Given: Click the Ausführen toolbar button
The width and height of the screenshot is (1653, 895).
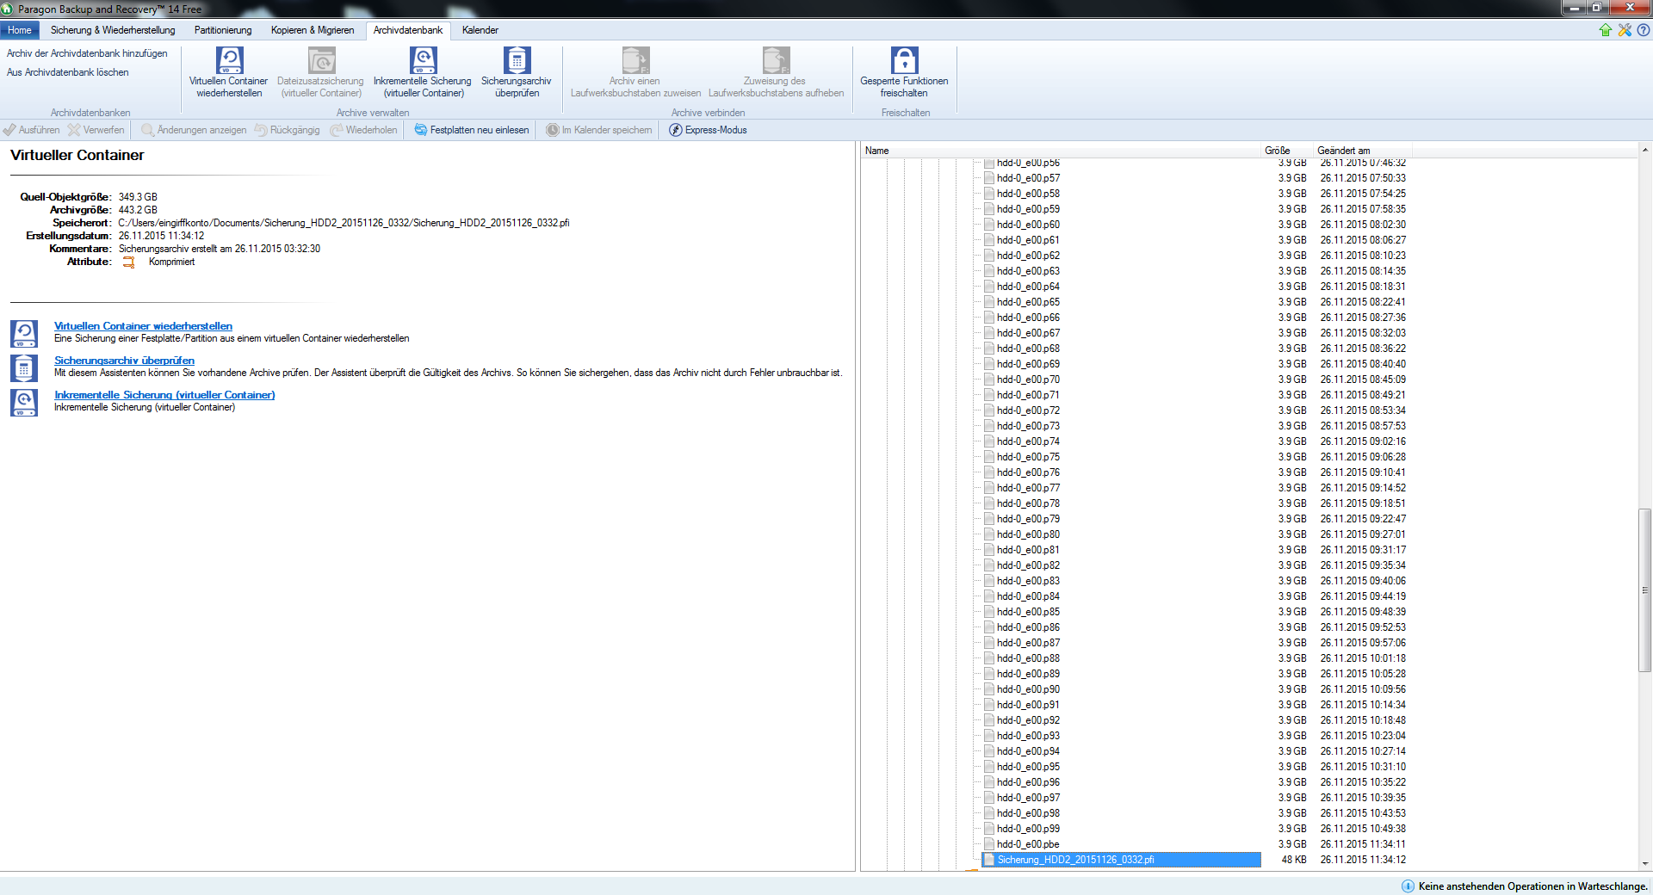Looking at the screenshot, I should coord(32,130).
